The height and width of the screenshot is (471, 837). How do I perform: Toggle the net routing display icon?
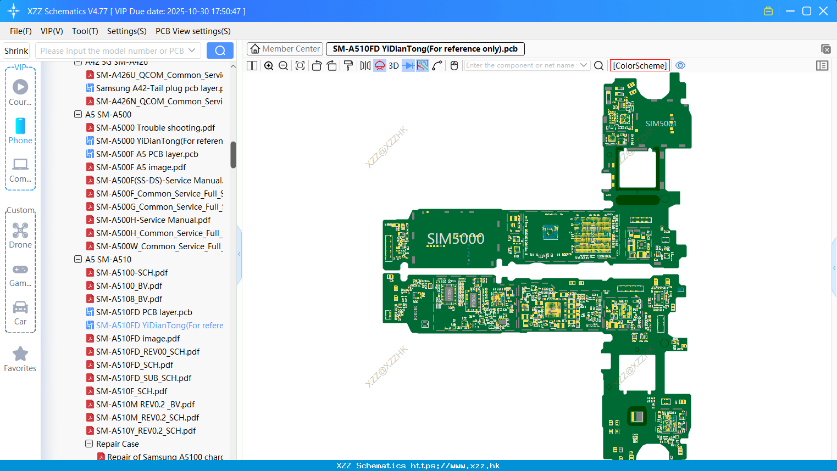[423, 65]
